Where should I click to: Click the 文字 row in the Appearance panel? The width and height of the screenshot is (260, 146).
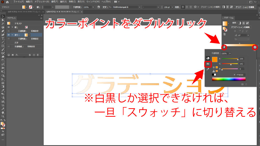tap(25, 43)
